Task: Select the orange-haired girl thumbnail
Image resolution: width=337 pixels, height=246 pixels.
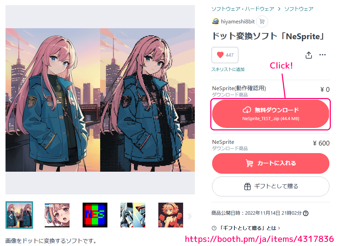Action: [171, 215]
